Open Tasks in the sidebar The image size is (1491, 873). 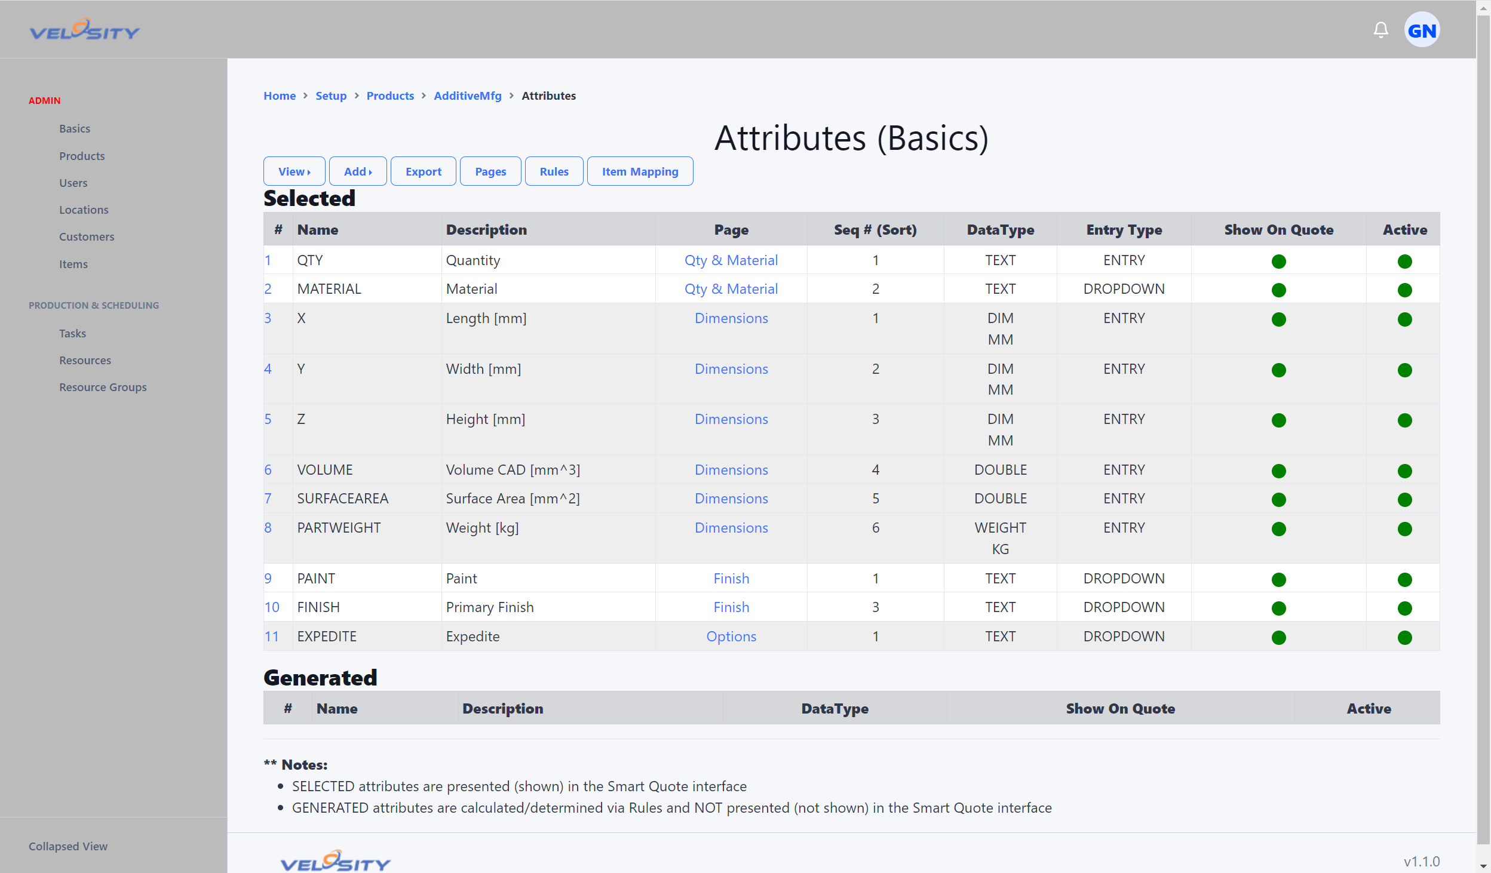pos(72,333)
